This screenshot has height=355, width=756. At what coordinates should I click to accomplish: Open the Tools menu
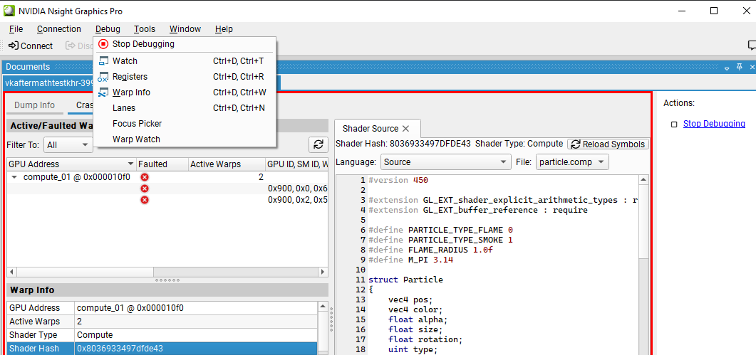[145, 29]
